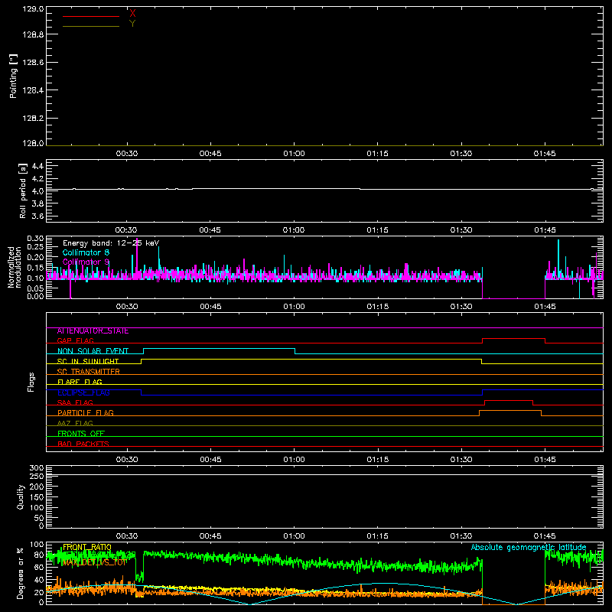Click '01:45' time label under Quality panel
This screenshot has width=612, height=612.
(x=545, y=536)
